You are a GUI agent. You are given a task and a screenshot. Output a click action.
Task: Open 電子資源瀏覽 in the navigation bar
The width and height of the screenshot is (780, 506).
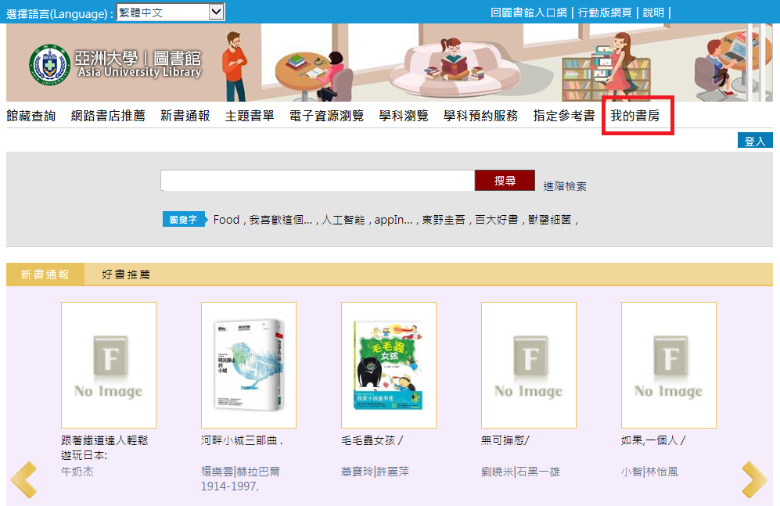[326, 116]
